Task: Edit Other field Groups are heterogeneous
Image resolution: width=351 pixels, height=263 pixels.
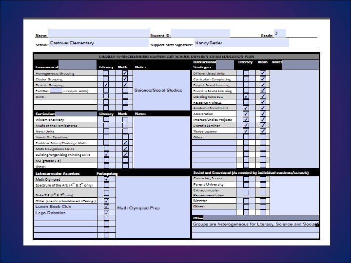Action: (255, 224)
